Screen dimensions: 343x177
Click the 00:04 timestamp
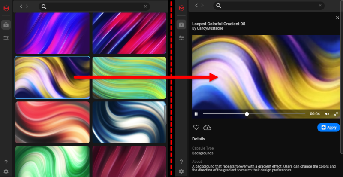click(x=315, y=114)
